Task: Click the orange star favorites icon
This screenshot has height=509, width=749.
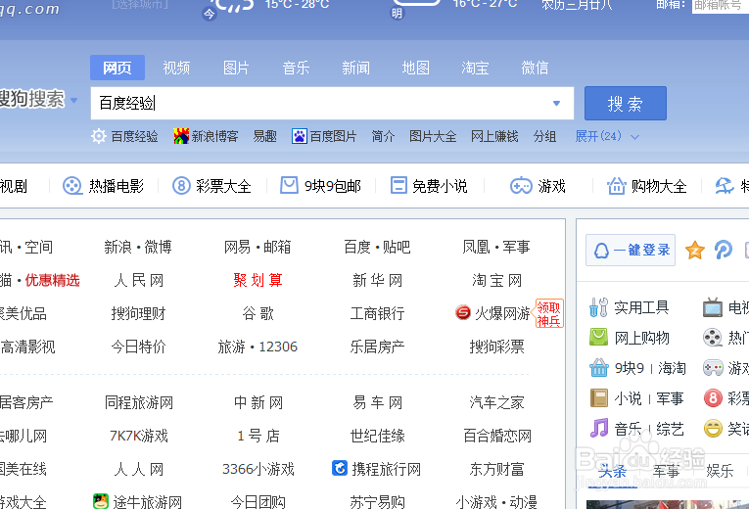Action: pos(694,250)
